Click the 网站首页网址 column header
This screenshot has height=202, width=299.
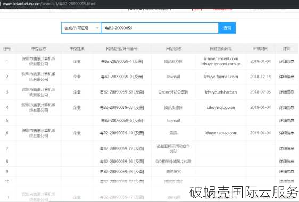(x=221, y=48)
